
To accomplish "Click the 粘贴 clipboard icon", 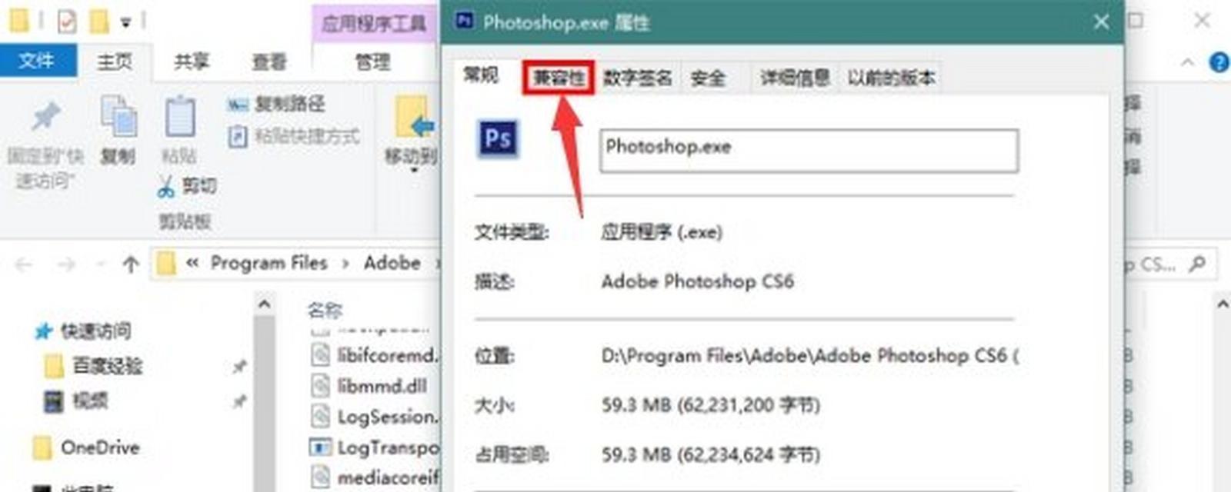I will point(179,117).
